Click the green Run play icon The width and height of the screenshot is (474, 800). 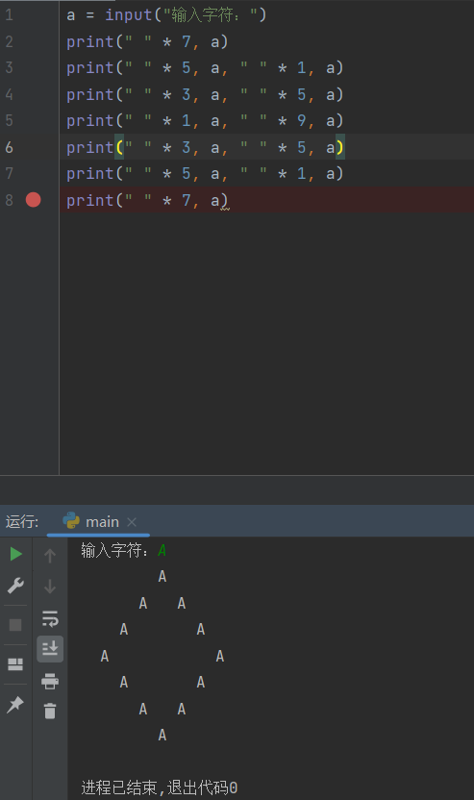coord(15,554)
